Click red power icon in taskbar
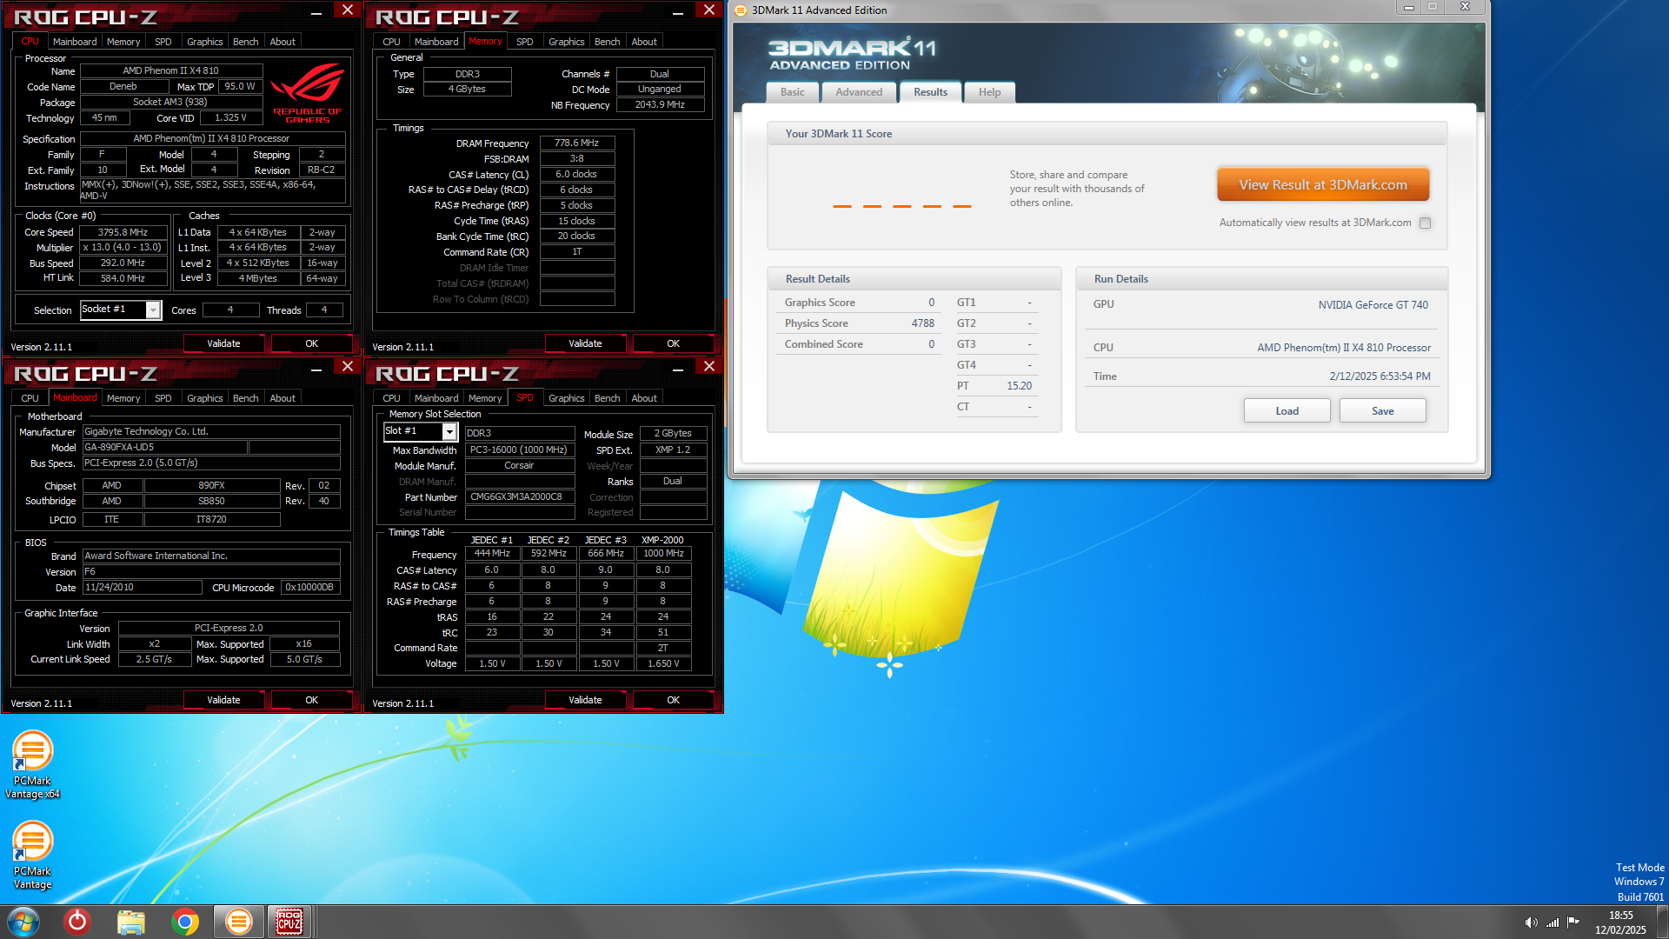The width and height of the screenshot is (1669, 939). point(77,922)
